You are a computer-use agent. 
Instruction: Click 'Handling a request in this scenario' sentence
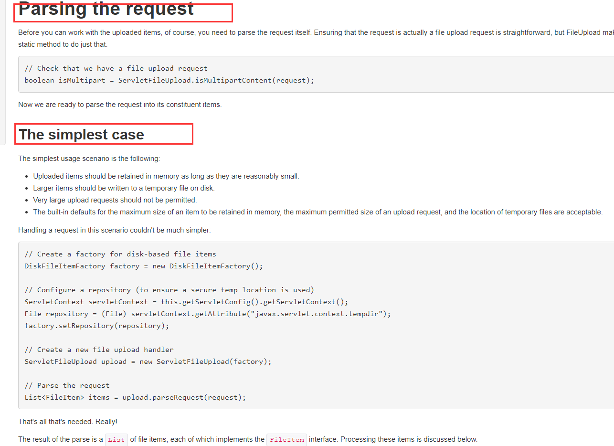[115, 230]
